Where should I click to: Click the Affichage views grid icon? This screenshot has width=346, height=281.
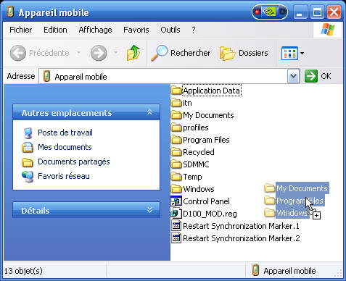289,53
